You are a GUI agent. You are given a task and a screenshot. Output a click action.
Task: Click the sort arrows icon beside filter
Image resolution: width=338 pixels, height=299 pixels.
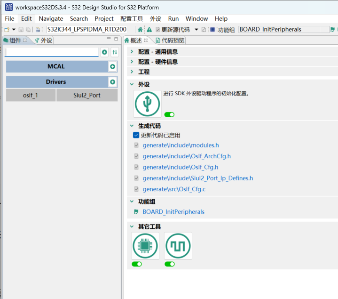(115, 52)
